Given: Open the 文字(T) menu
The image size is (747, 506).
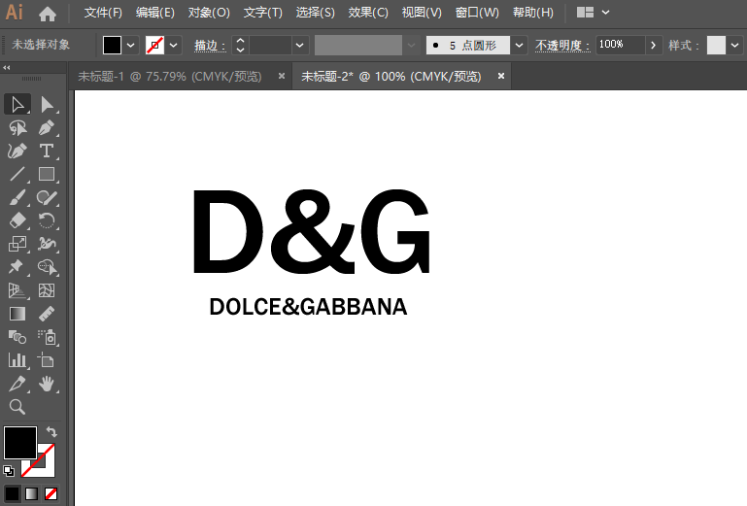Looking at the screenshot, I should coord(263,13).
